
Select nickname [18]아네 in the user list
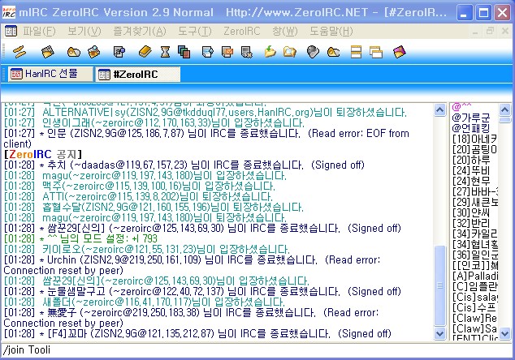pos(474,139)
